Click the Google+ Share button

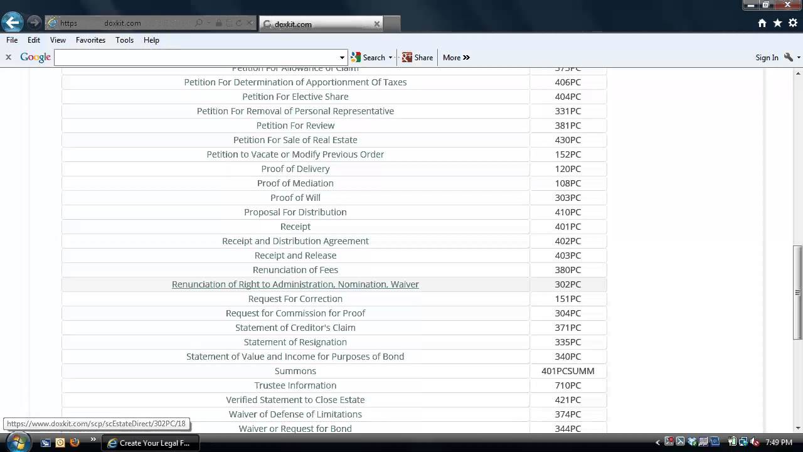(x=418, y=57)
